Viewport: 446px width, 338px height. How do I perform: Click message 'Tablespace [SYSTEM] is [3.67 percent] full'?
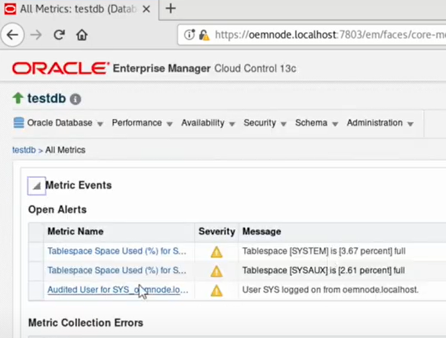pos(324,251)
